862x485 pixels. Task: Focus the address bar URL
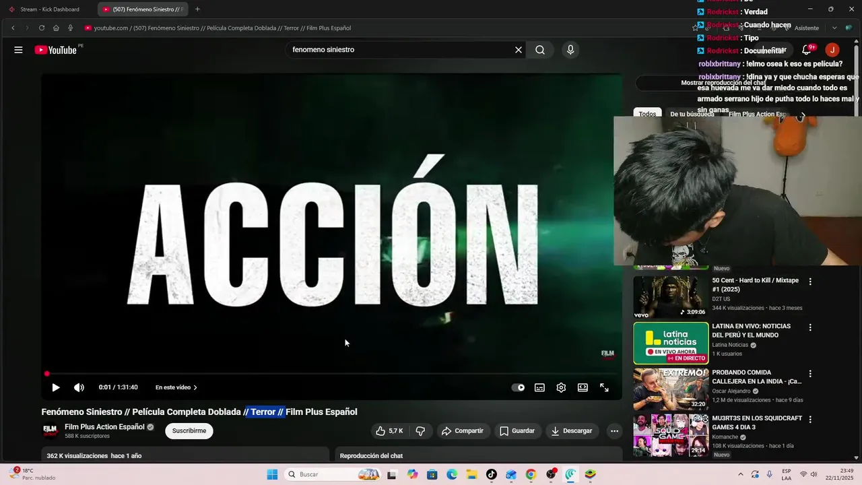tap(222, 28)
